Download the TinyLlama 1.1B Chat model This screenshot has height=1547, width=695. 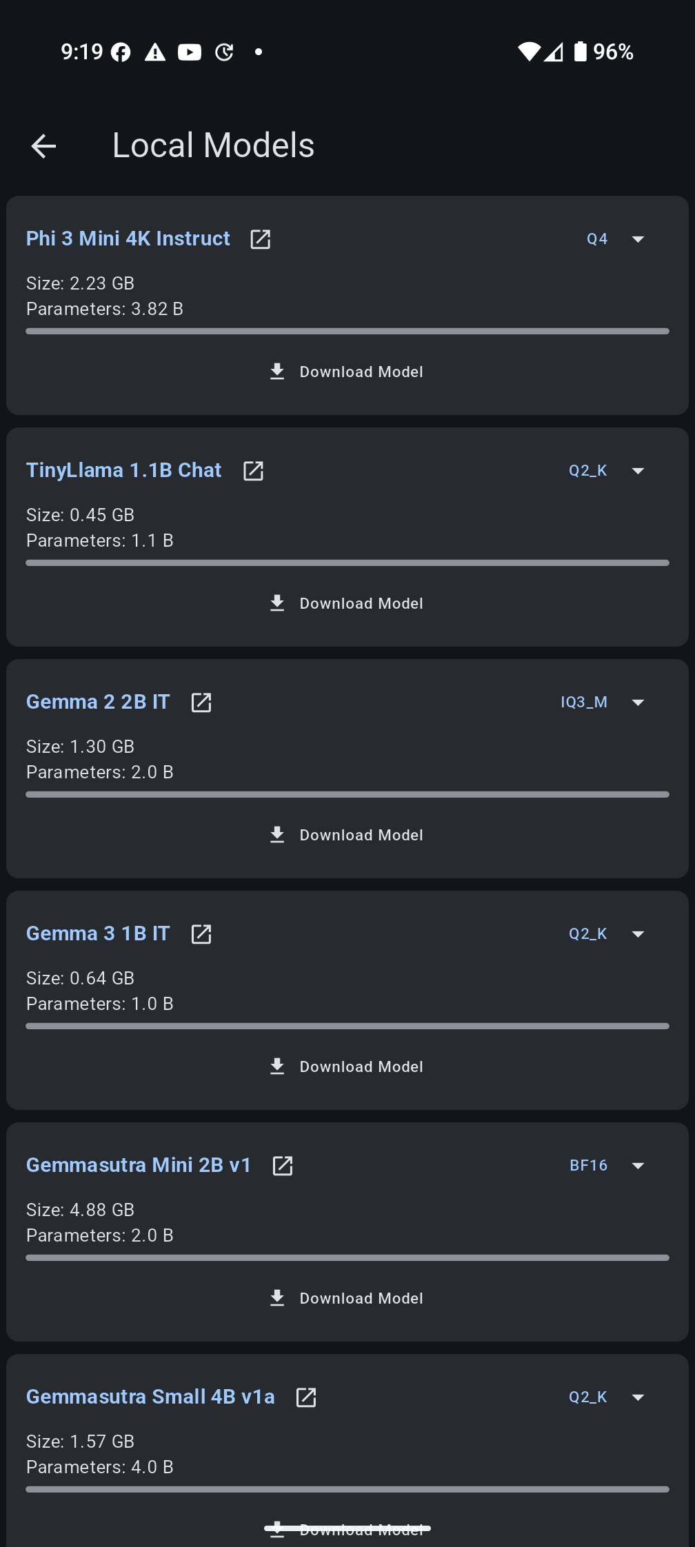347,604
